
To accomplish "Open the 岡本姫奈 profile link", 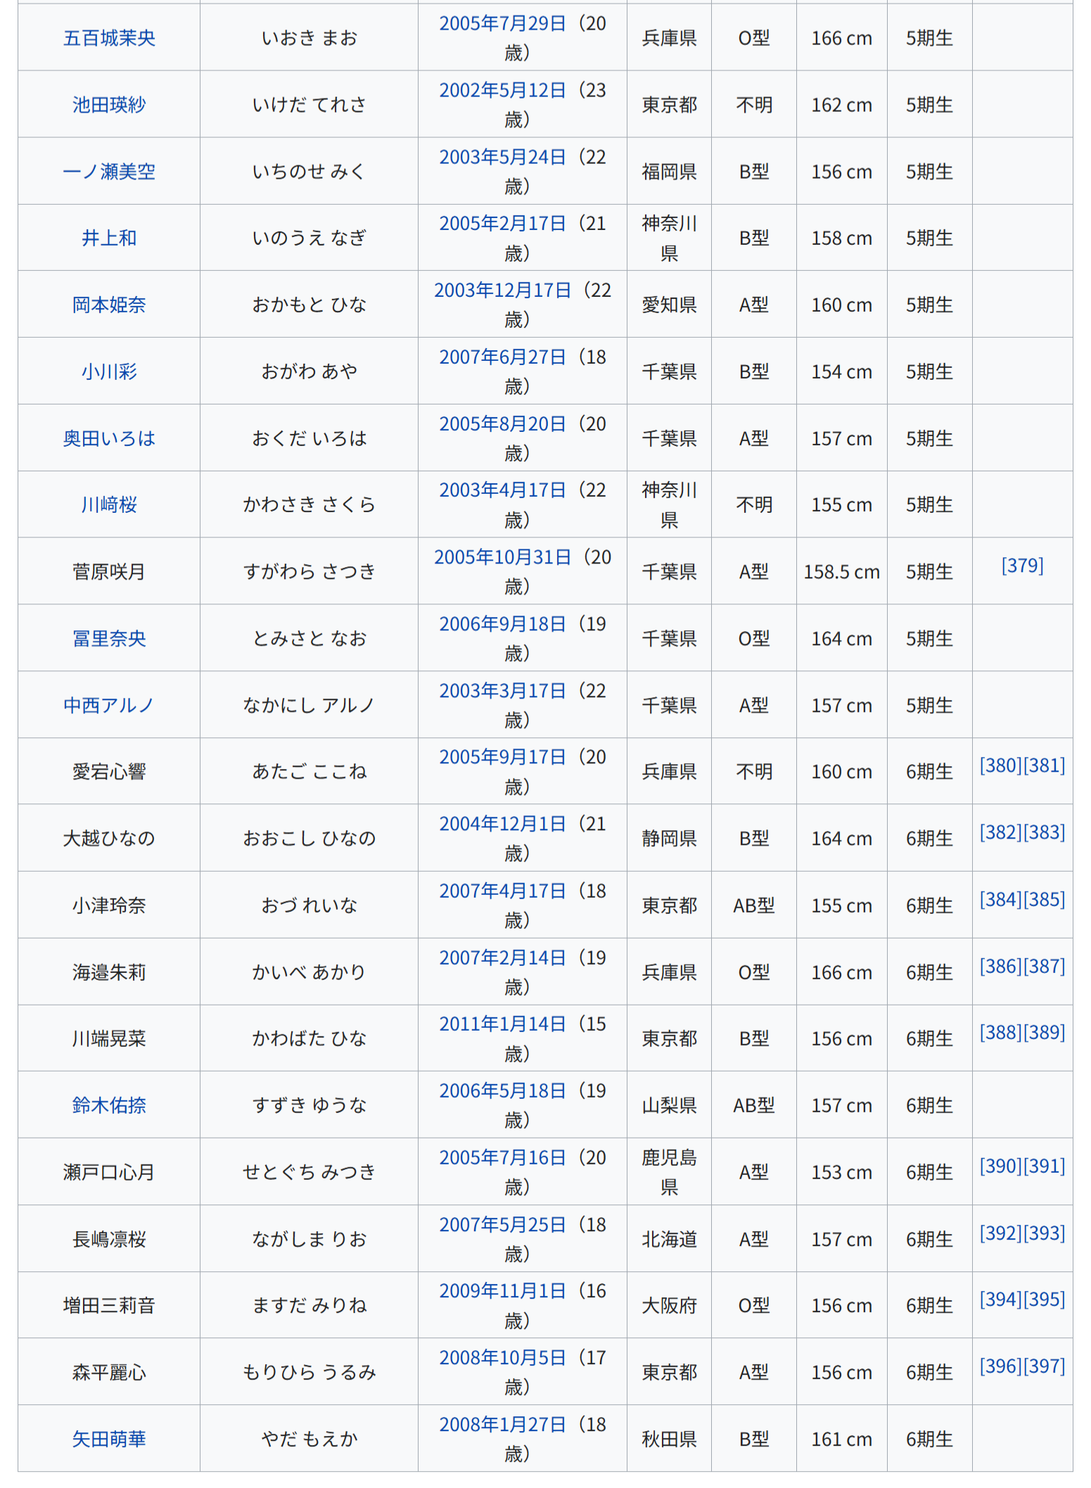I will click(x=109, y=305).
